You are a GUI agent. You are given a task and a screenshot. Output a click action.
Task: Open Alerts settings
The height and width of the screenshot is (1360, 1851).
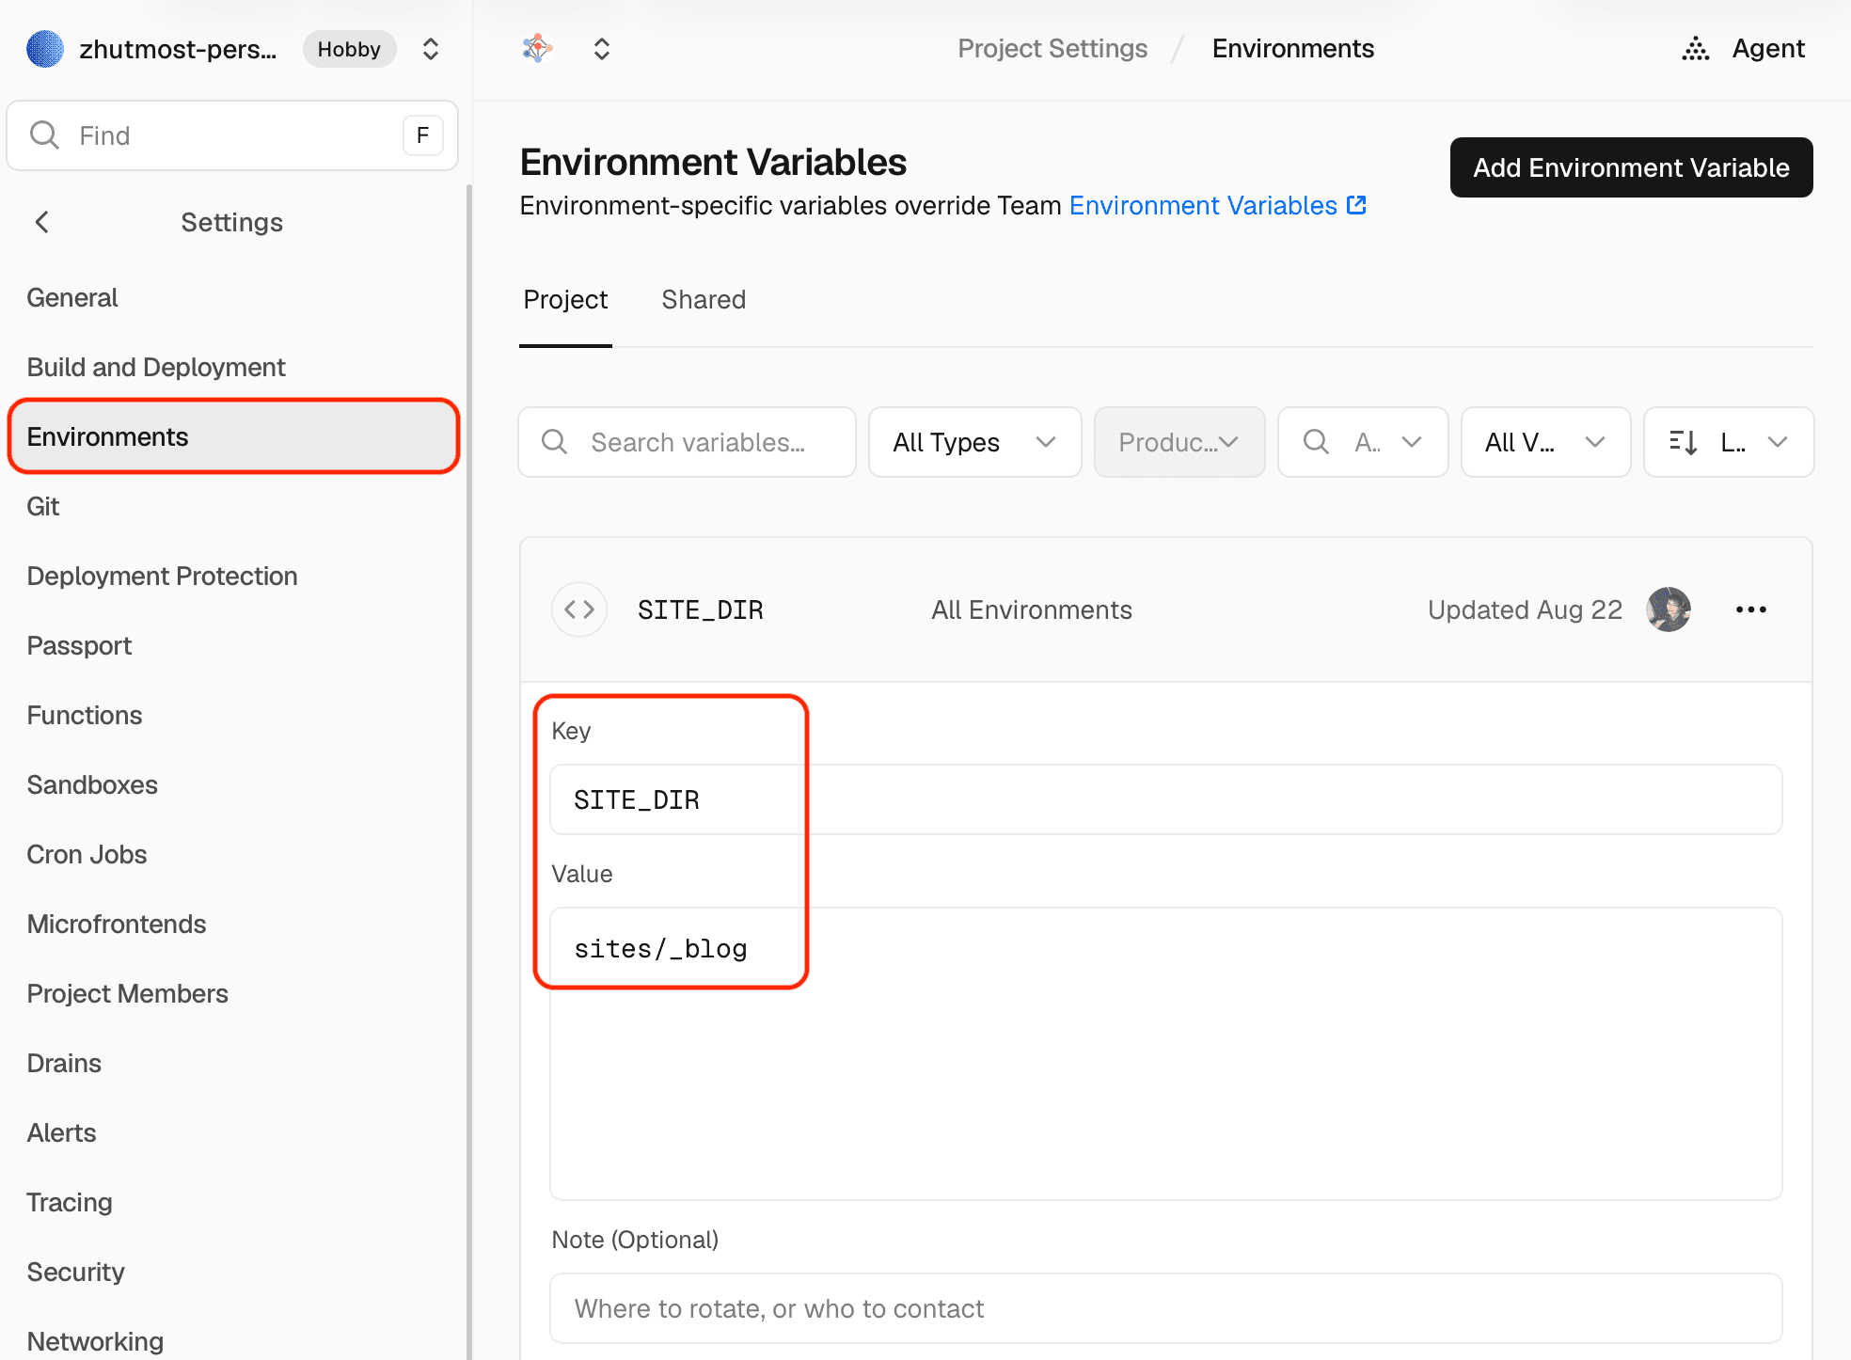61,1132
